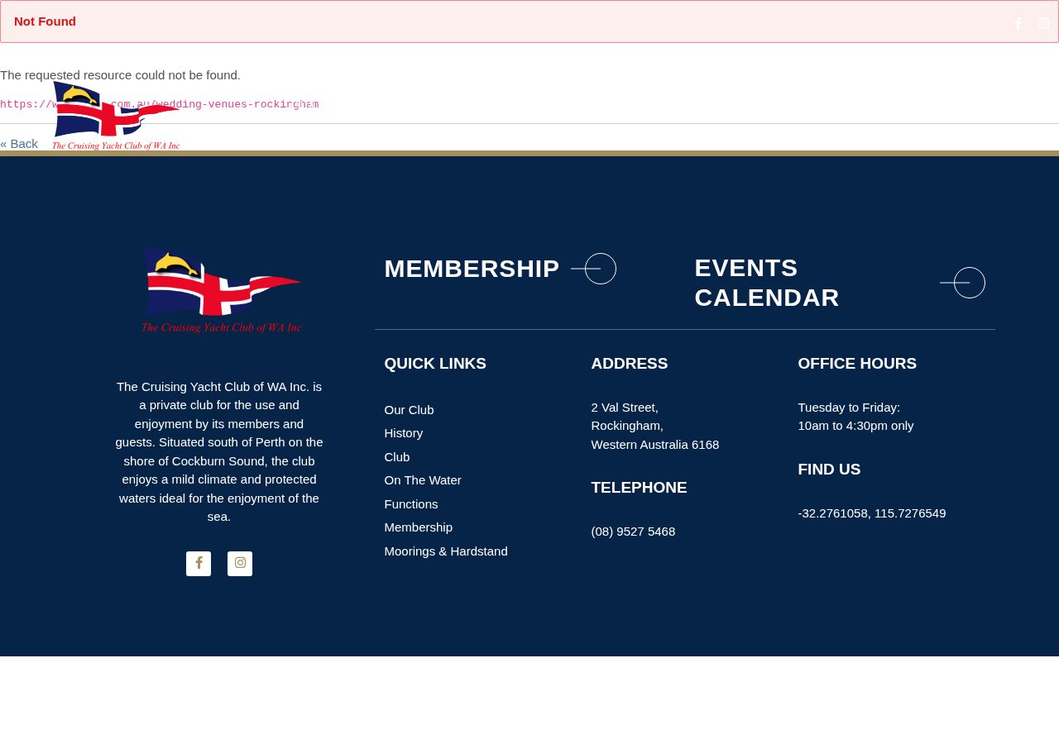Open the Club quick link
Screen dimensions: 1059x744
397,457
